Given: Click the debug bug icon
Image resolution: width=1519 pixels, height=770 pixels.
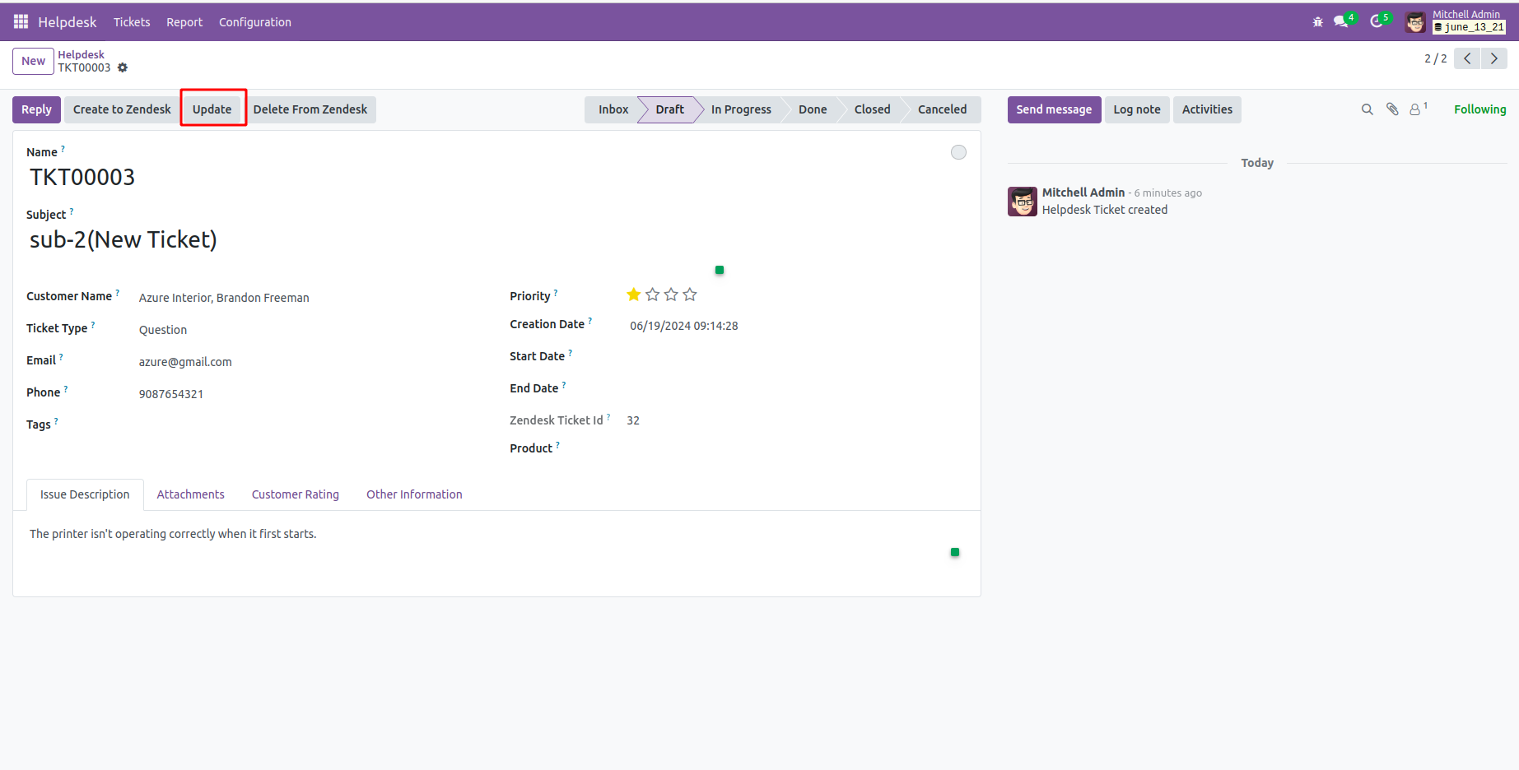Looking at the screenshot, I should [x=1317, y=22].
